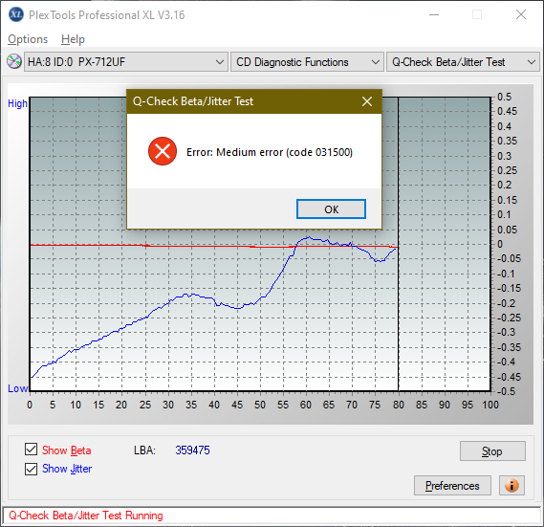Stop the running Beta/Jitter test
The height and width of the screenshot is (527, 544).
click(x=492, y=451)
